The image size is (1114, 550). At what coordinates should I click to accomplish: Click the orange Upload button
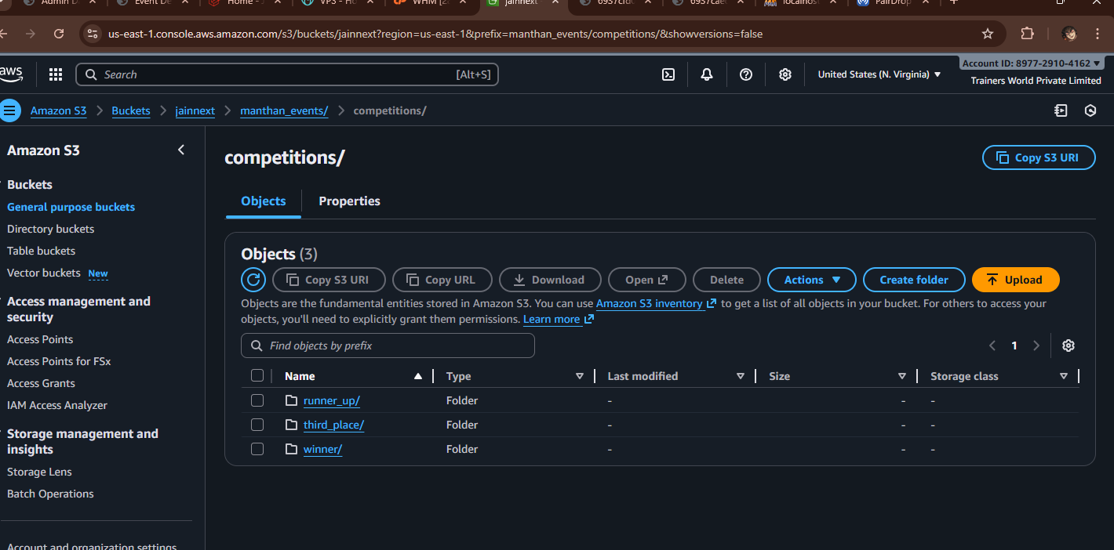pyautogui.click(x=1015, y=280)
